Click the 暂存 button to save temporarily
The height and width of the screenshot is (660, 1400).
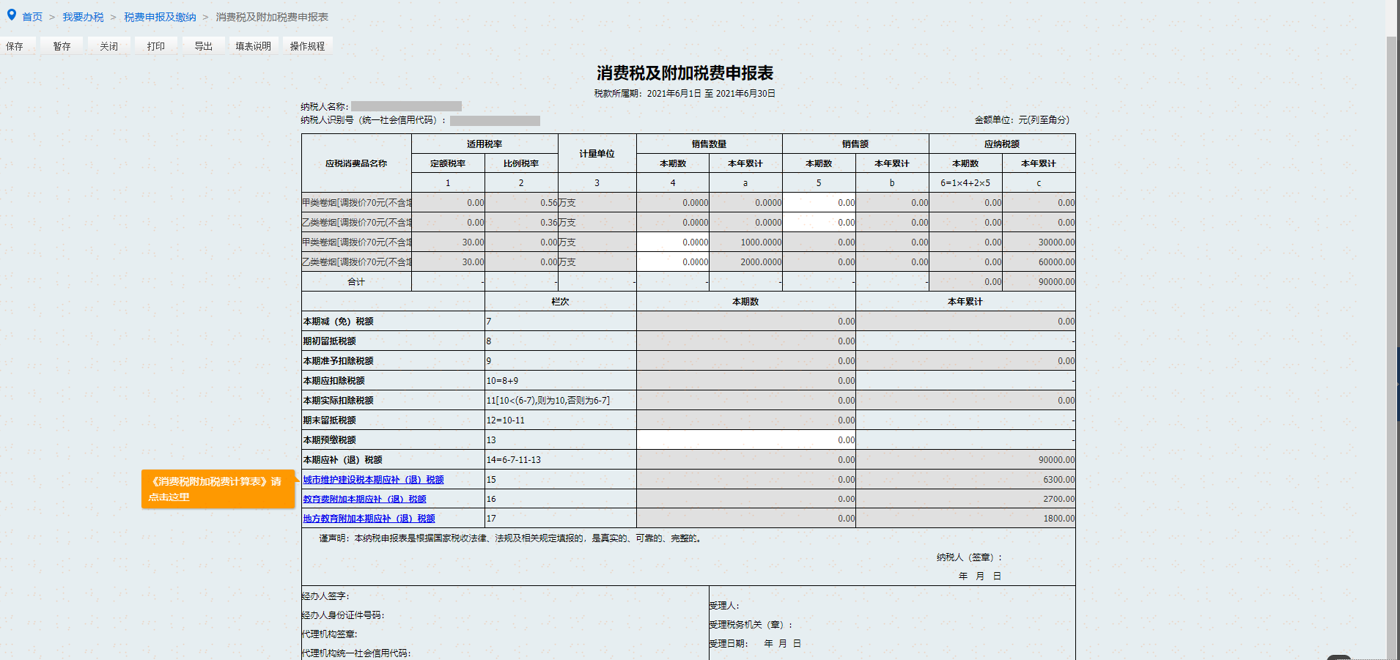coord(62,46)
